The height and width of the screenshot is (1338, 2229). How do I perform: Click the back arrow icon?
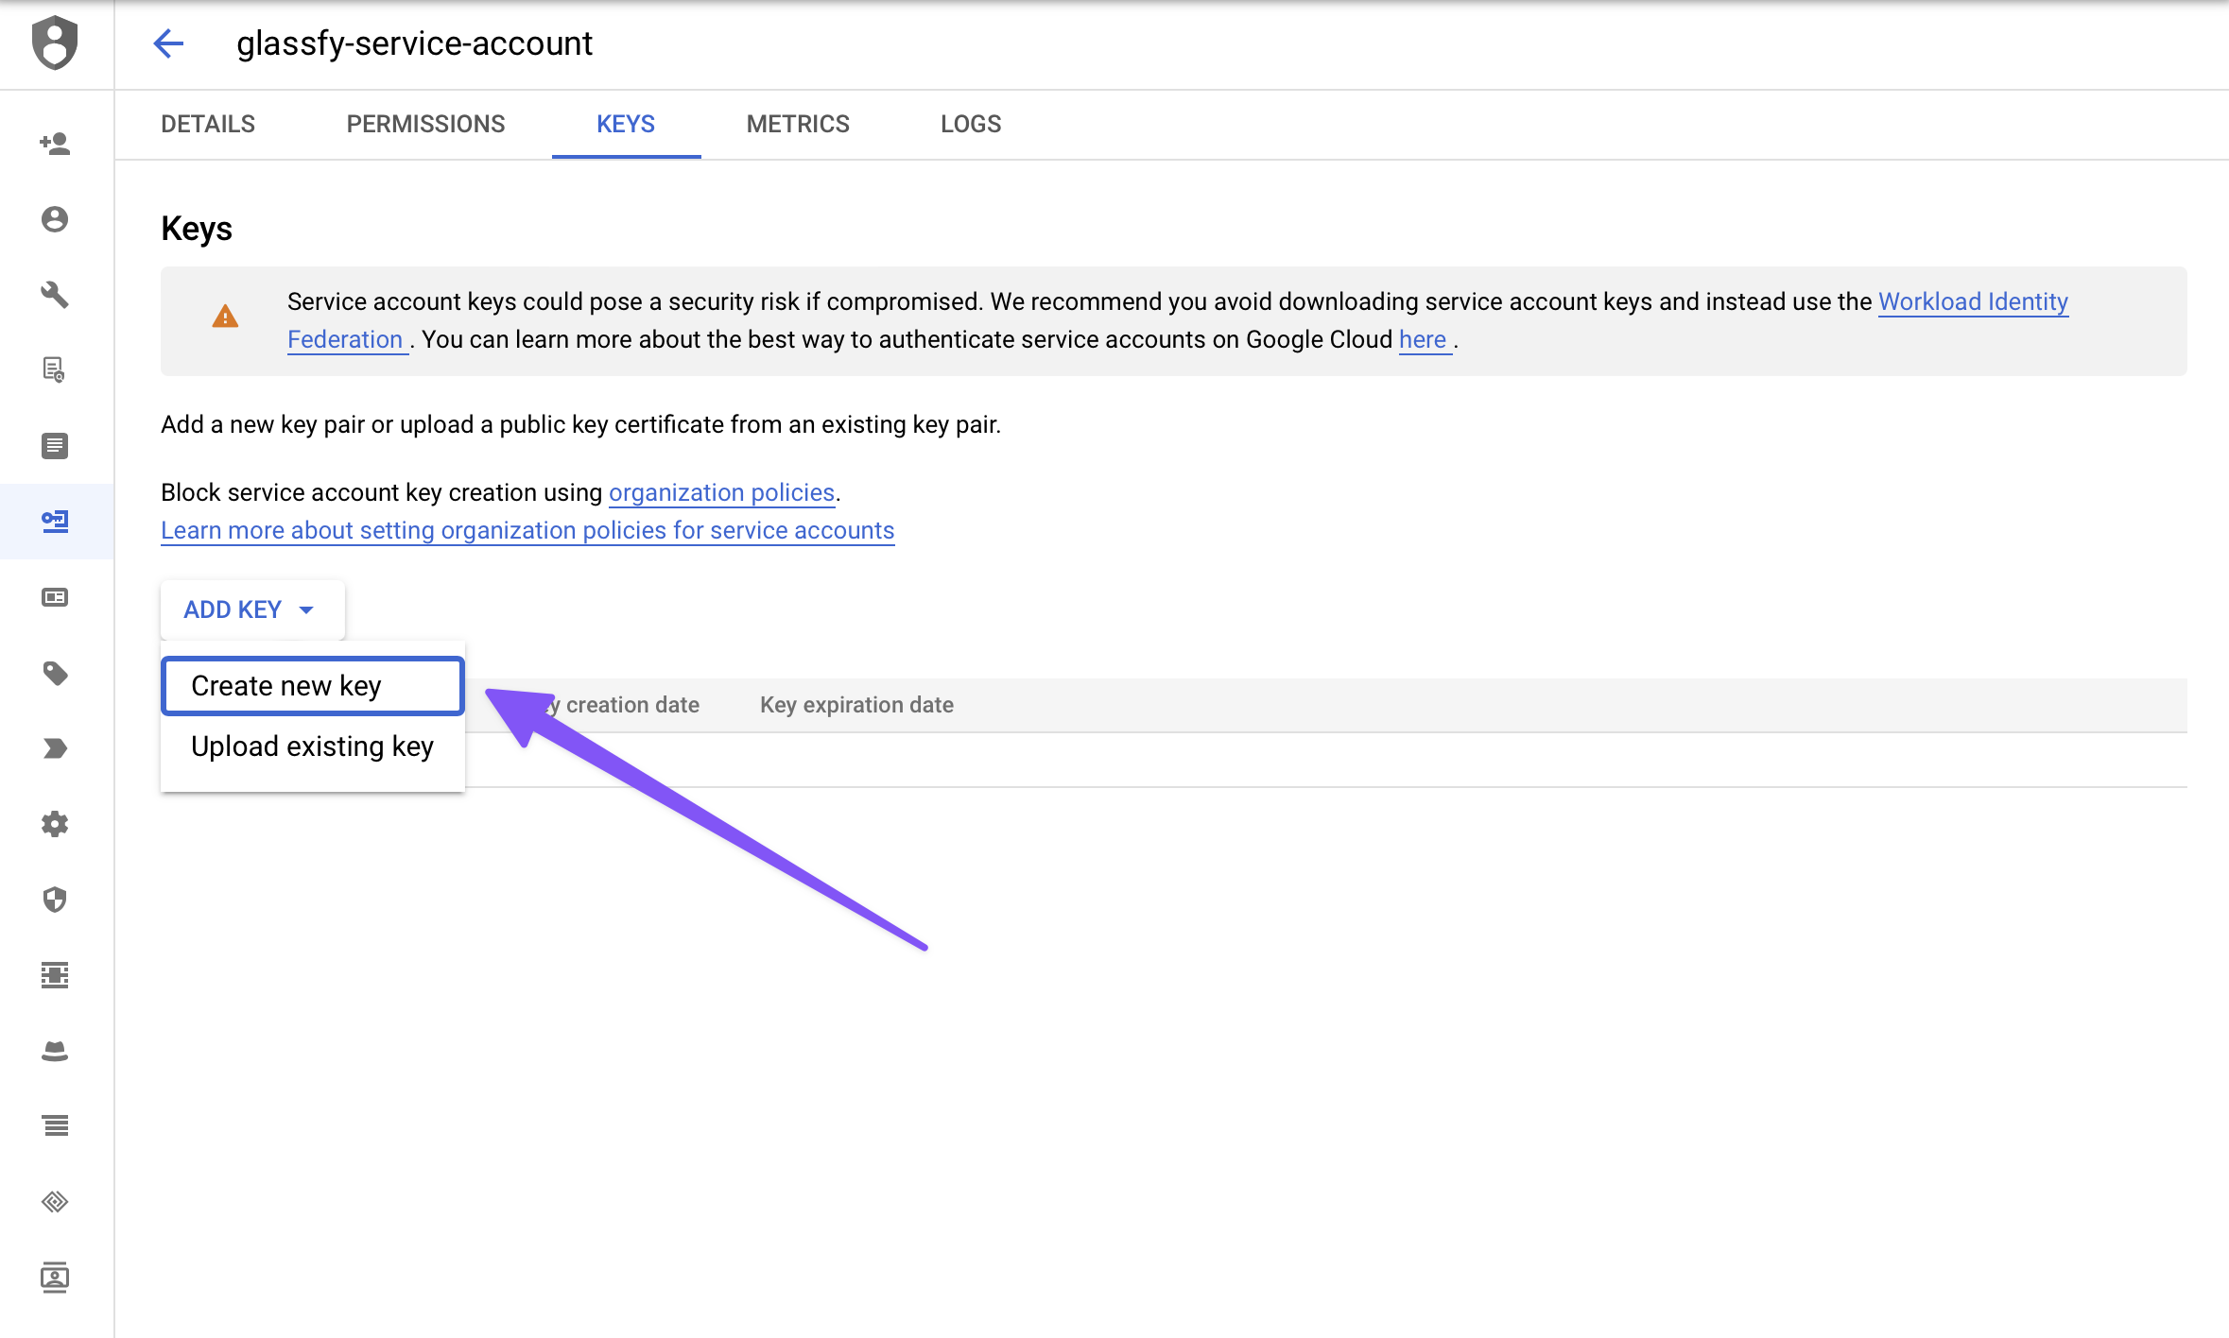pos(168,43)
